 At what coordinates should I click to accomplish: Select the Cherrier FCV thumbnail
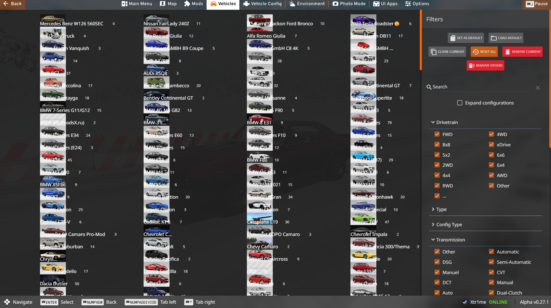[x=363, y=219]
